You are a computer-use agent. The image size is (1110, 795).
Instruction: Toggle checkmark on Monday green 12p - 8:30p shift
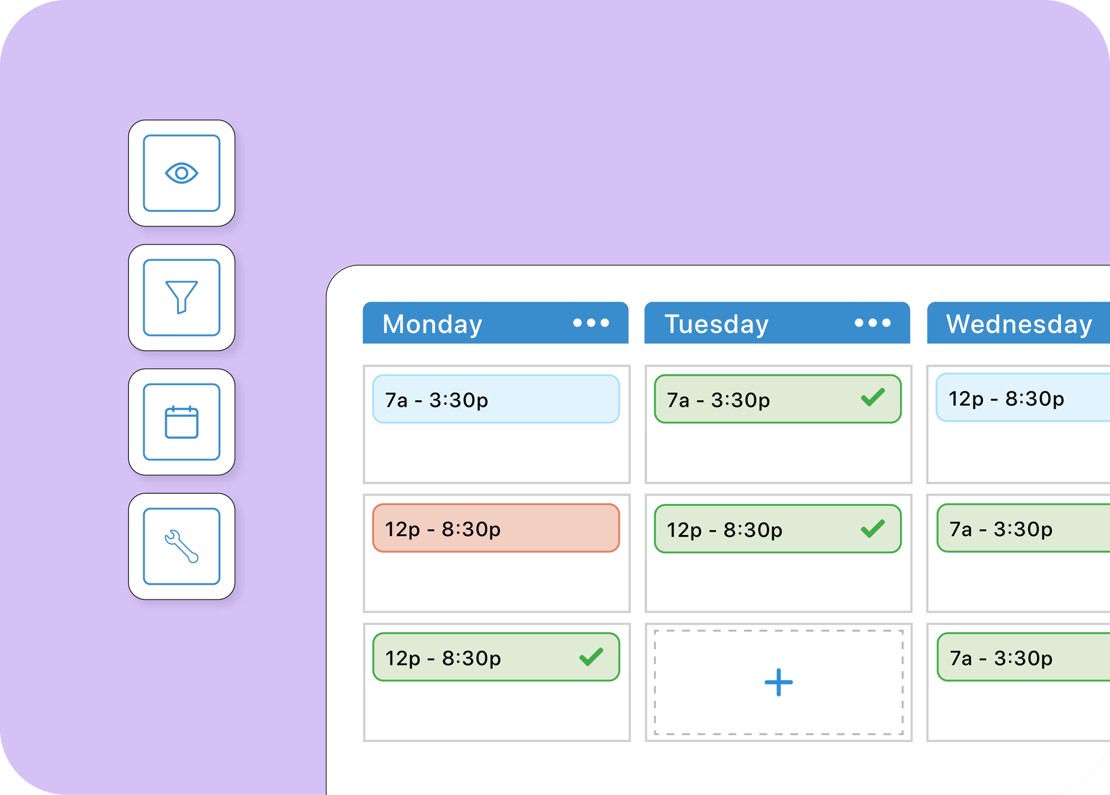click(x=591, y=657)
